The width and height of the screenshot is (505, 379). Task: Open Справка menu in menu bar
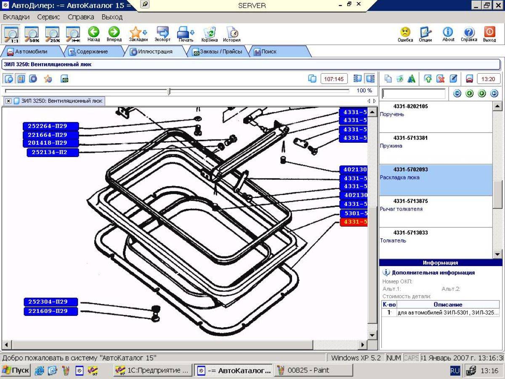(x=81, y=17)
